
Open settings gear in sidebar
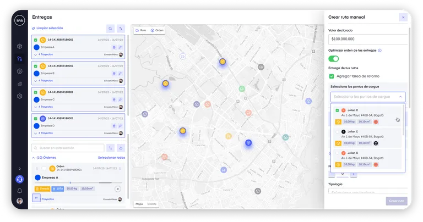(19, 96)
